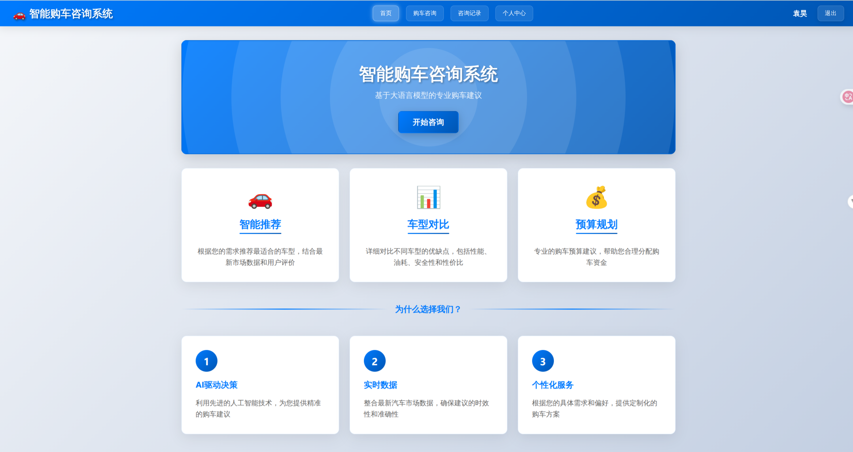Click the 退出 logout button
This screenshot has width=853, height=452.
point(830,13)
